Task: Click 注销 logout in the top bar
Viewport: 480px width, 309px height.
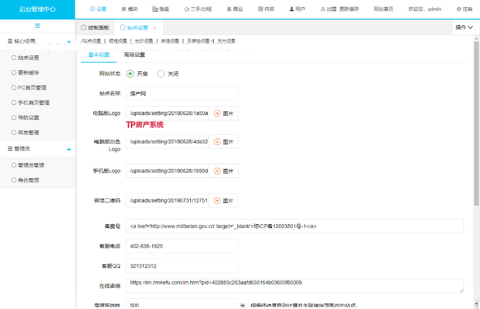Action: (x=464, y=9)
